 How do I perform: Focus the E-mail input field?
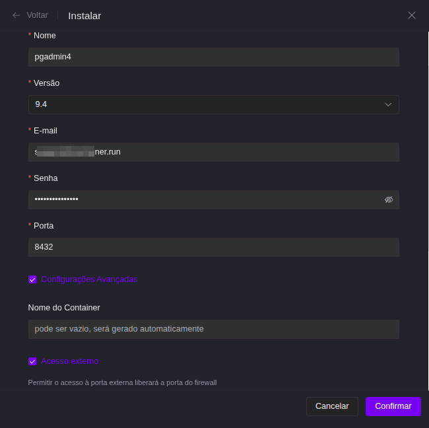click(x=214, y=152)
